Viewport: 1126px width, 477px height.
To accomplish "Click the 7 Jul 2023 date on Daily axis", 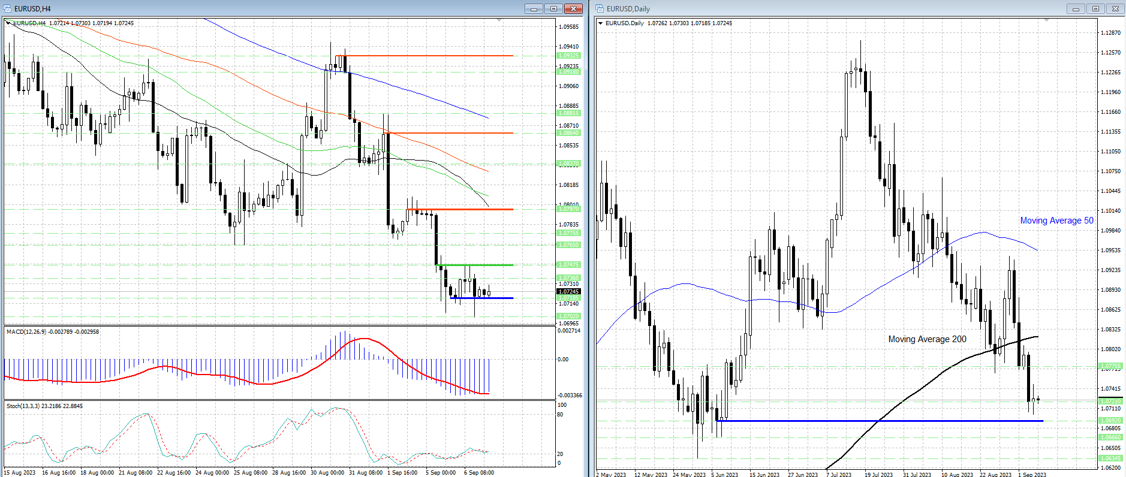I will tap(838, 475).
